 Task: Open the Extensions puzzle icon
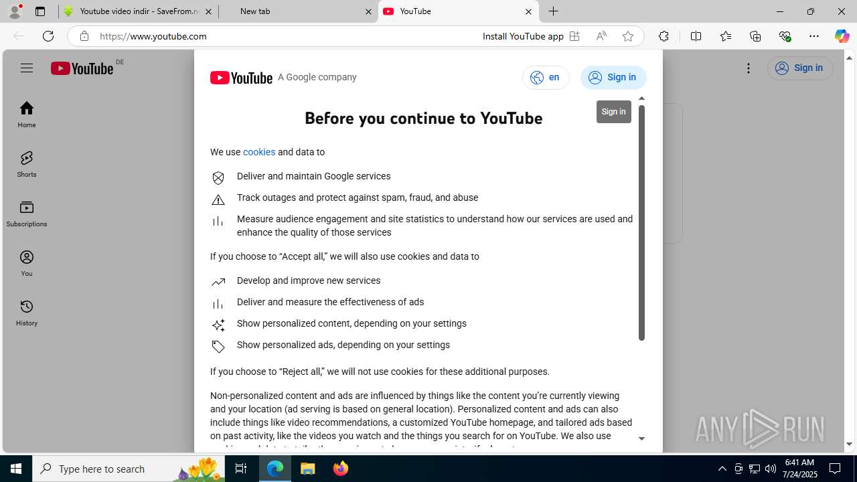[x=664, y=36]
